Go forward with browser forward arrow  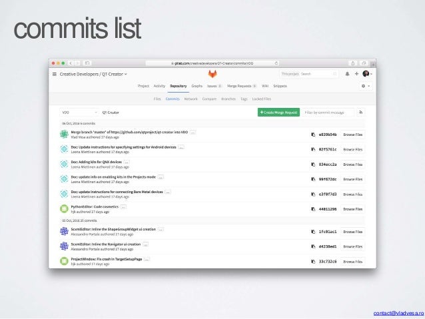coord(77,63)
